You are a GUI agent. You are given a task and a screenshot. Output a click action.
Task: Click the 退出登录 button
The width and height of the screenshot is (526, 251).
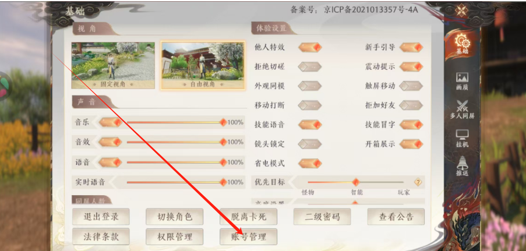101,217
